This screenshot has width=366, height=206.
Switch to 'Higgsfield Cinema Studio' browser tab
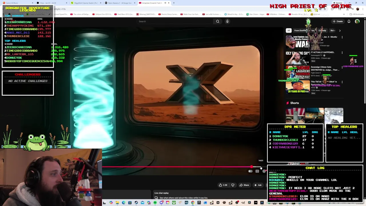(86, 3)
